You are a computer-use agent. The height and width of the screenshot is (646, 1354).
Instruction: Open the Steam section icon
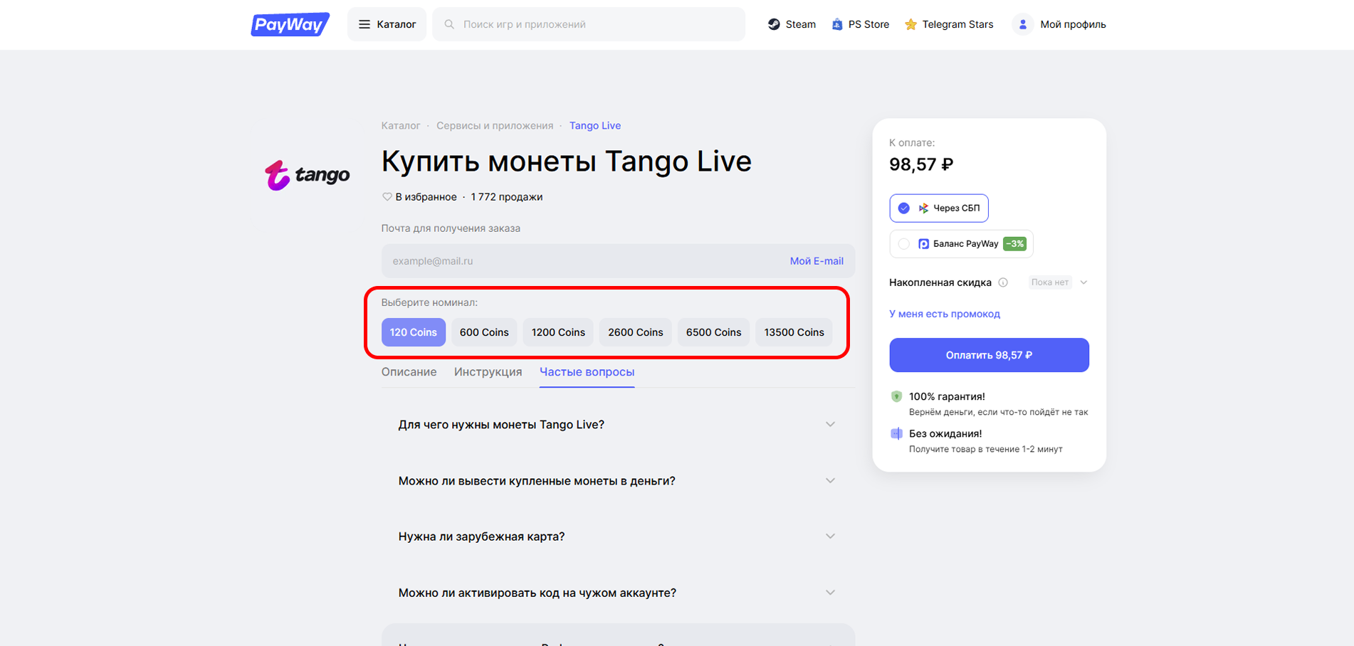(774, 24)
